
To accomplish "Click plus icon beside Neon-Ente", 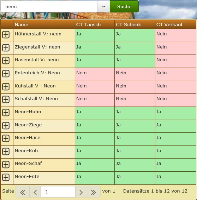I will [6, 177].
